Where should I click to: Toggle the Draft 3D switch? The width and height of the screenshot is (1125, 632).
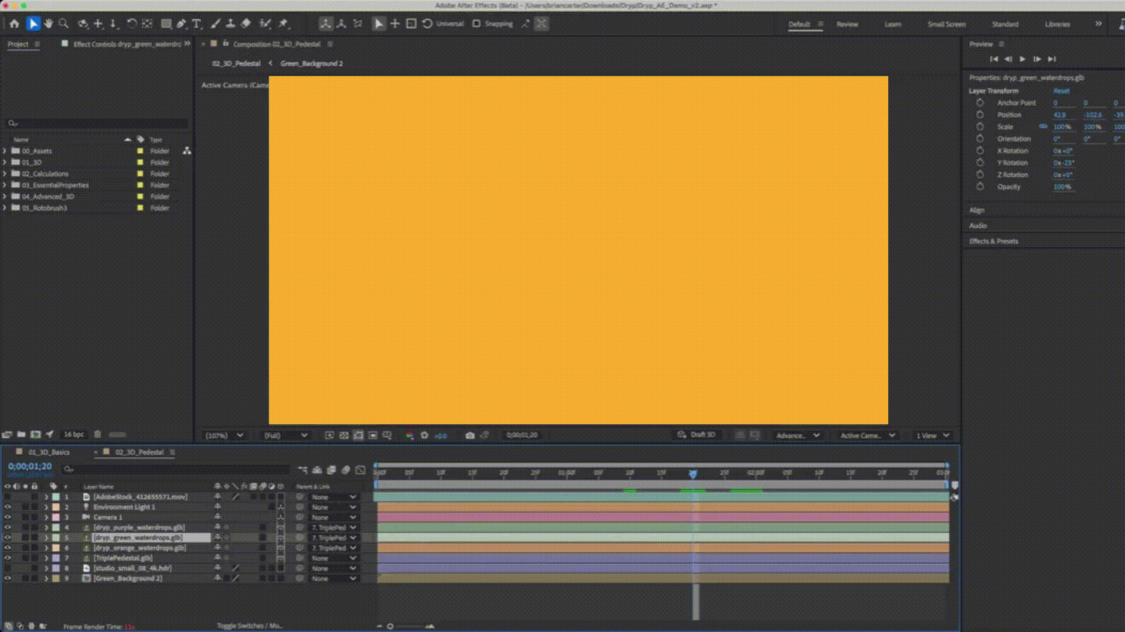pos(697,435)
